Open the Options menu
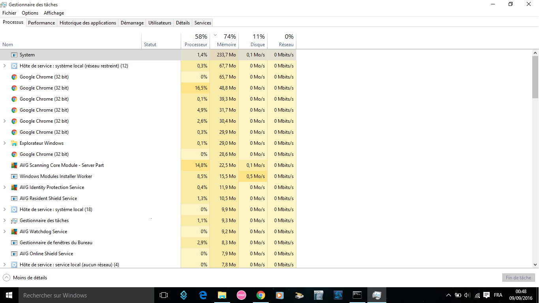The height and width of the screenshot is (303, 539). coord(30,13)
